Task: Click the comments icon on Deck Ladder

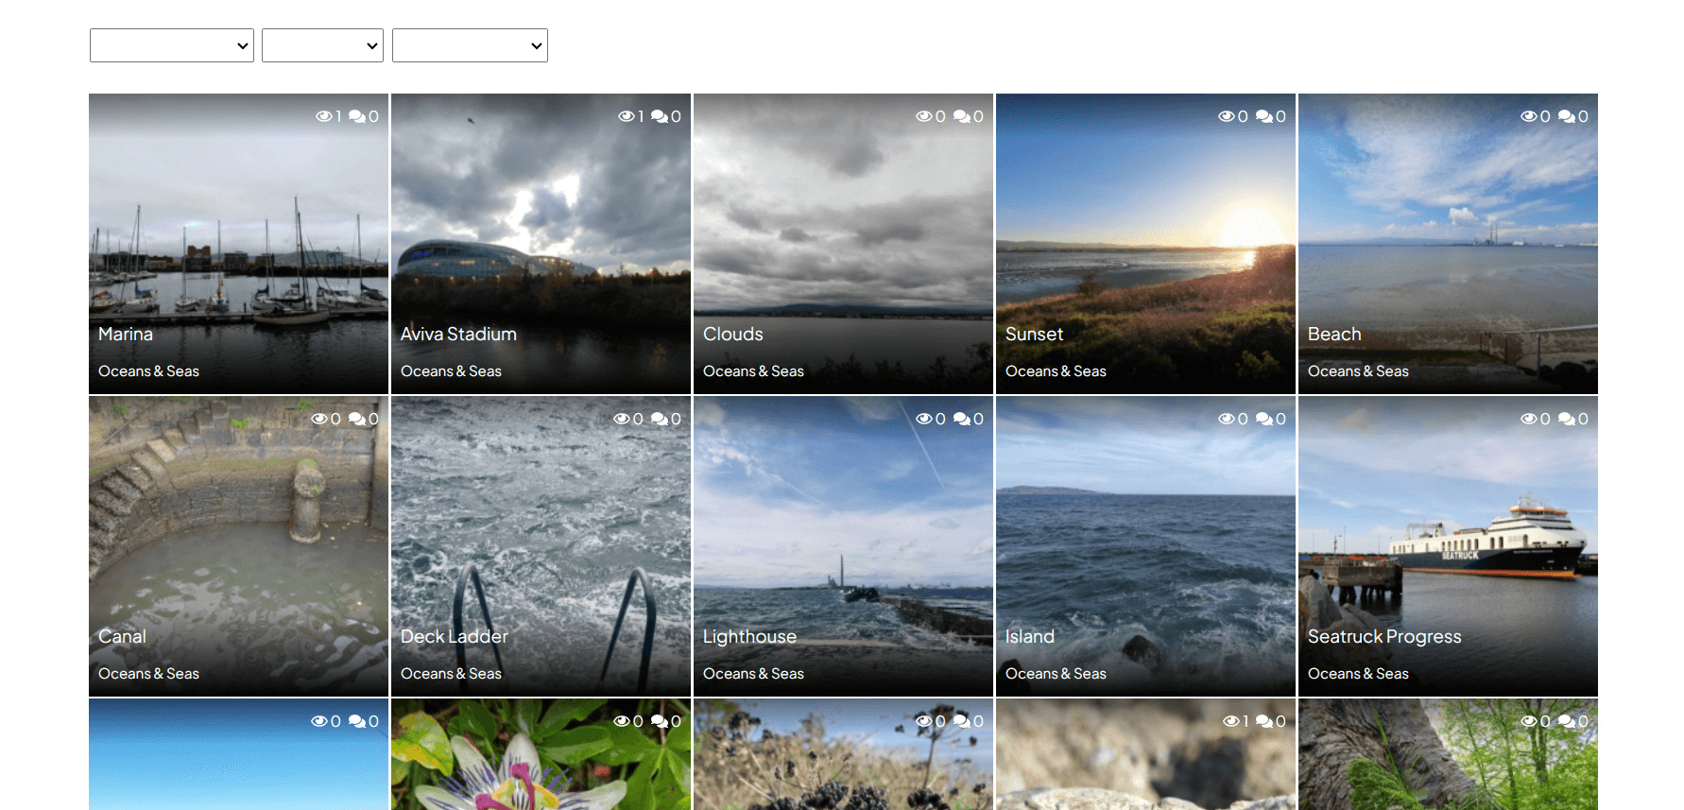Action: 660,419
